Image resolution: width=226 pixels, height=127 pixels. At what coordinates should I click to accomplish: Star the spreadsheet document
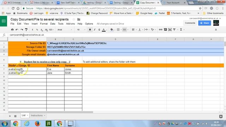[74, 19]
